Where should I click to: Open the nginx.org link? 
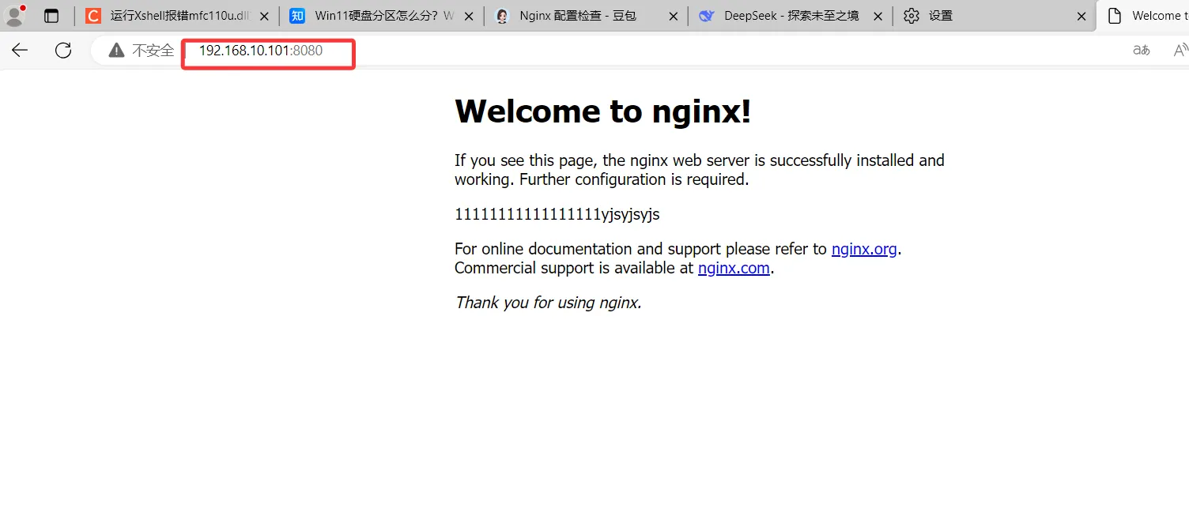pos(864,249)
